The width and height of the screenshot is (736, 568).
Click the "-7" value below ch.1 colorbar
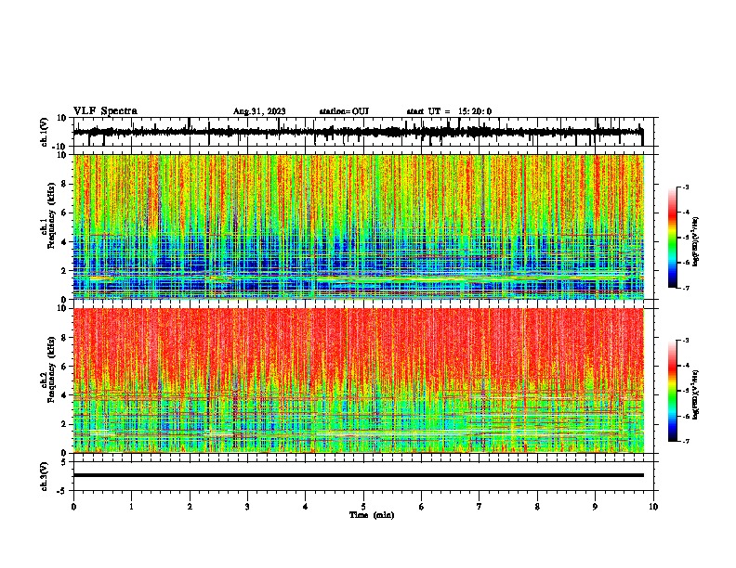pos(685,288)
